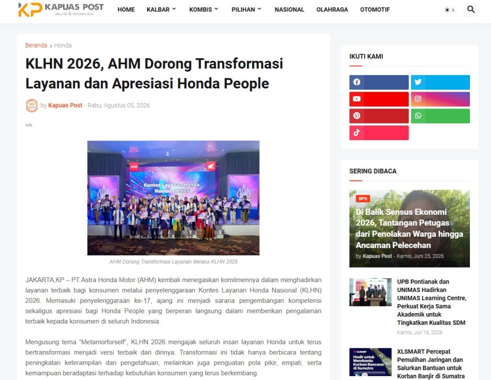This screenshot has height=380, width=491.
Task: Open the Kapuas Post logo homepage
Action: 61,10
